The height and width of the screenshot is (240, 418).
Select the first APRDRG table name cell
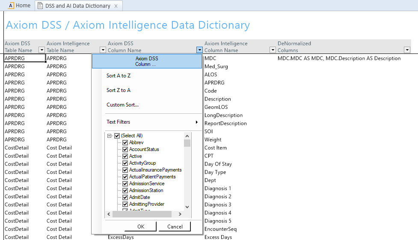point(24,58)
